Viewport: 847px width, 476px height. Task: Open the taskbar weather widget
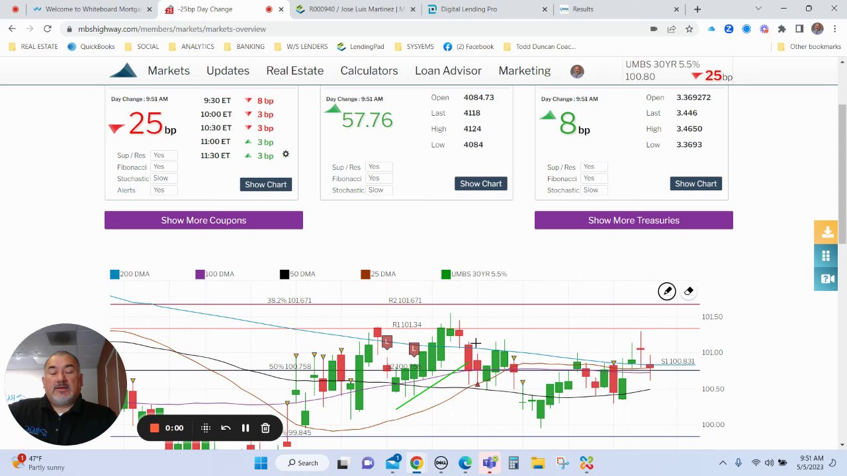click(38, 463)
